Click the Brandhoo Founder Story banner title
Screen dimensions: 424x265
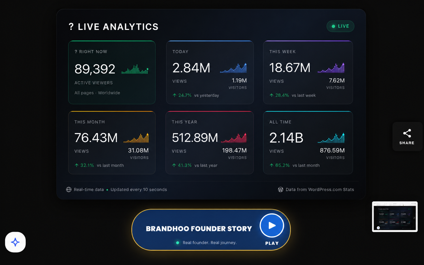point(199,229)
